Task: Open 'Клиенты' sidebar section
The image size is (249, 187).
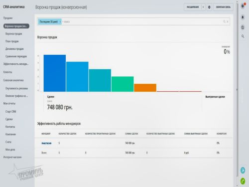Action: click(x=7, y=72)
